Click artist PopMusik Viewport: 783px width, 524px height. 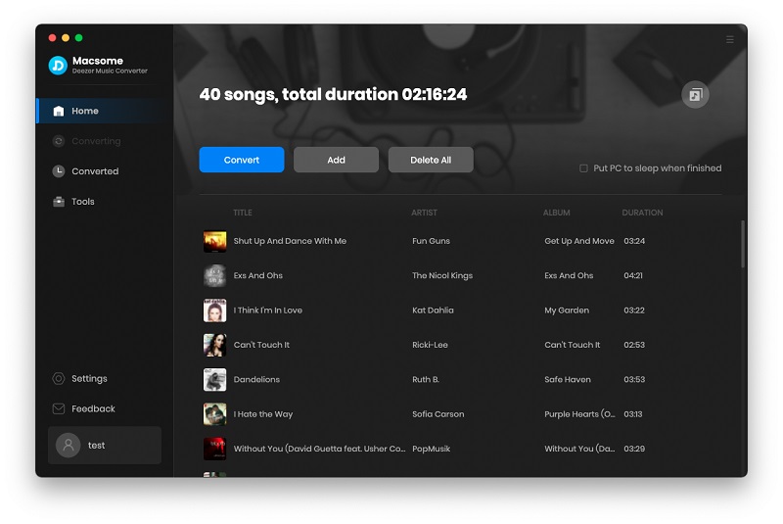point(431,449)
